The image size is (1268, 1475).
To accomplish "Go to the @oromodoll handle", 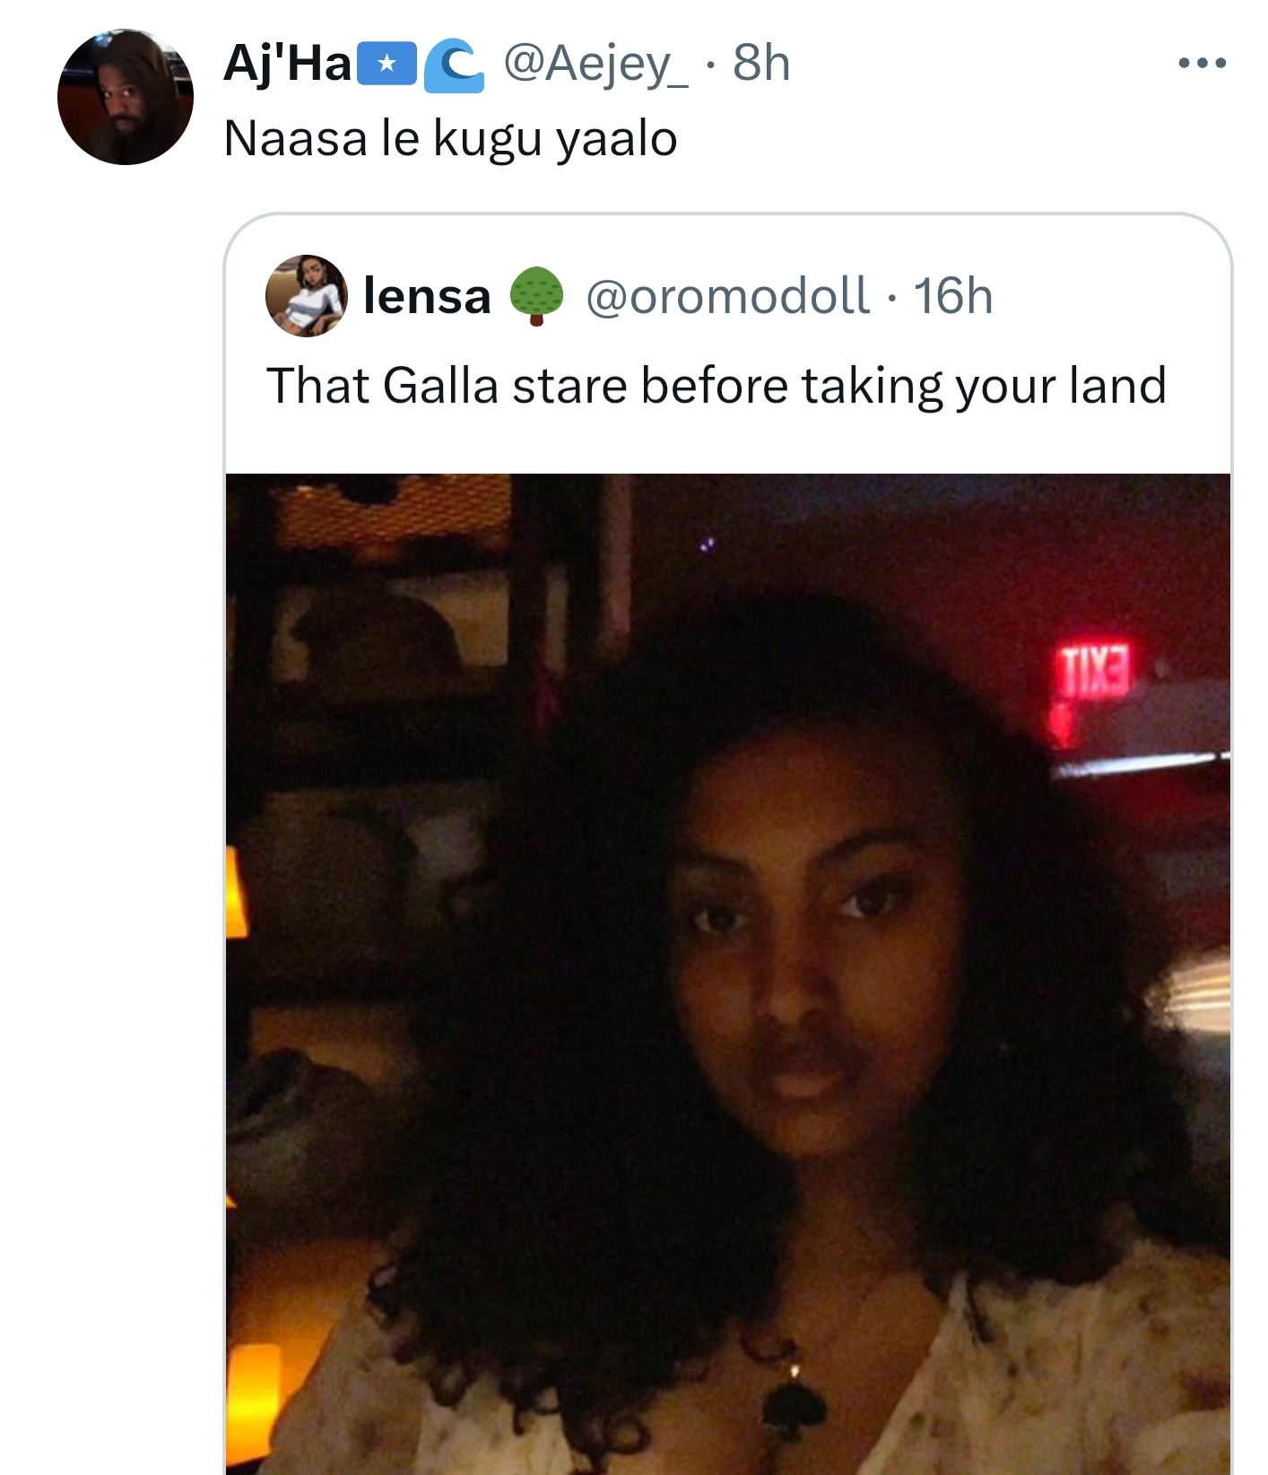I will pyautogui.click(x=727, y=296).
